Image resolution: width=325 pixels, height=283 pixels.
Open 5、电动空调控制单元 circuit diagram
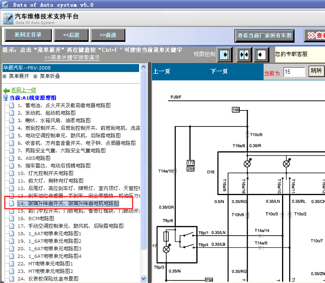click(69, 136)
